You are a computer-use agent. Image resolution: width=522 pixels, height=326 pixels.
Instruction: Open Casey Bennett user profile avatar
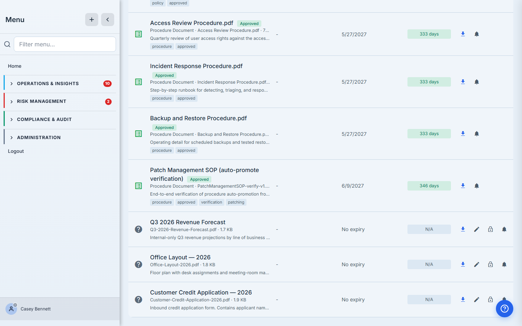(x=11, y=309)
